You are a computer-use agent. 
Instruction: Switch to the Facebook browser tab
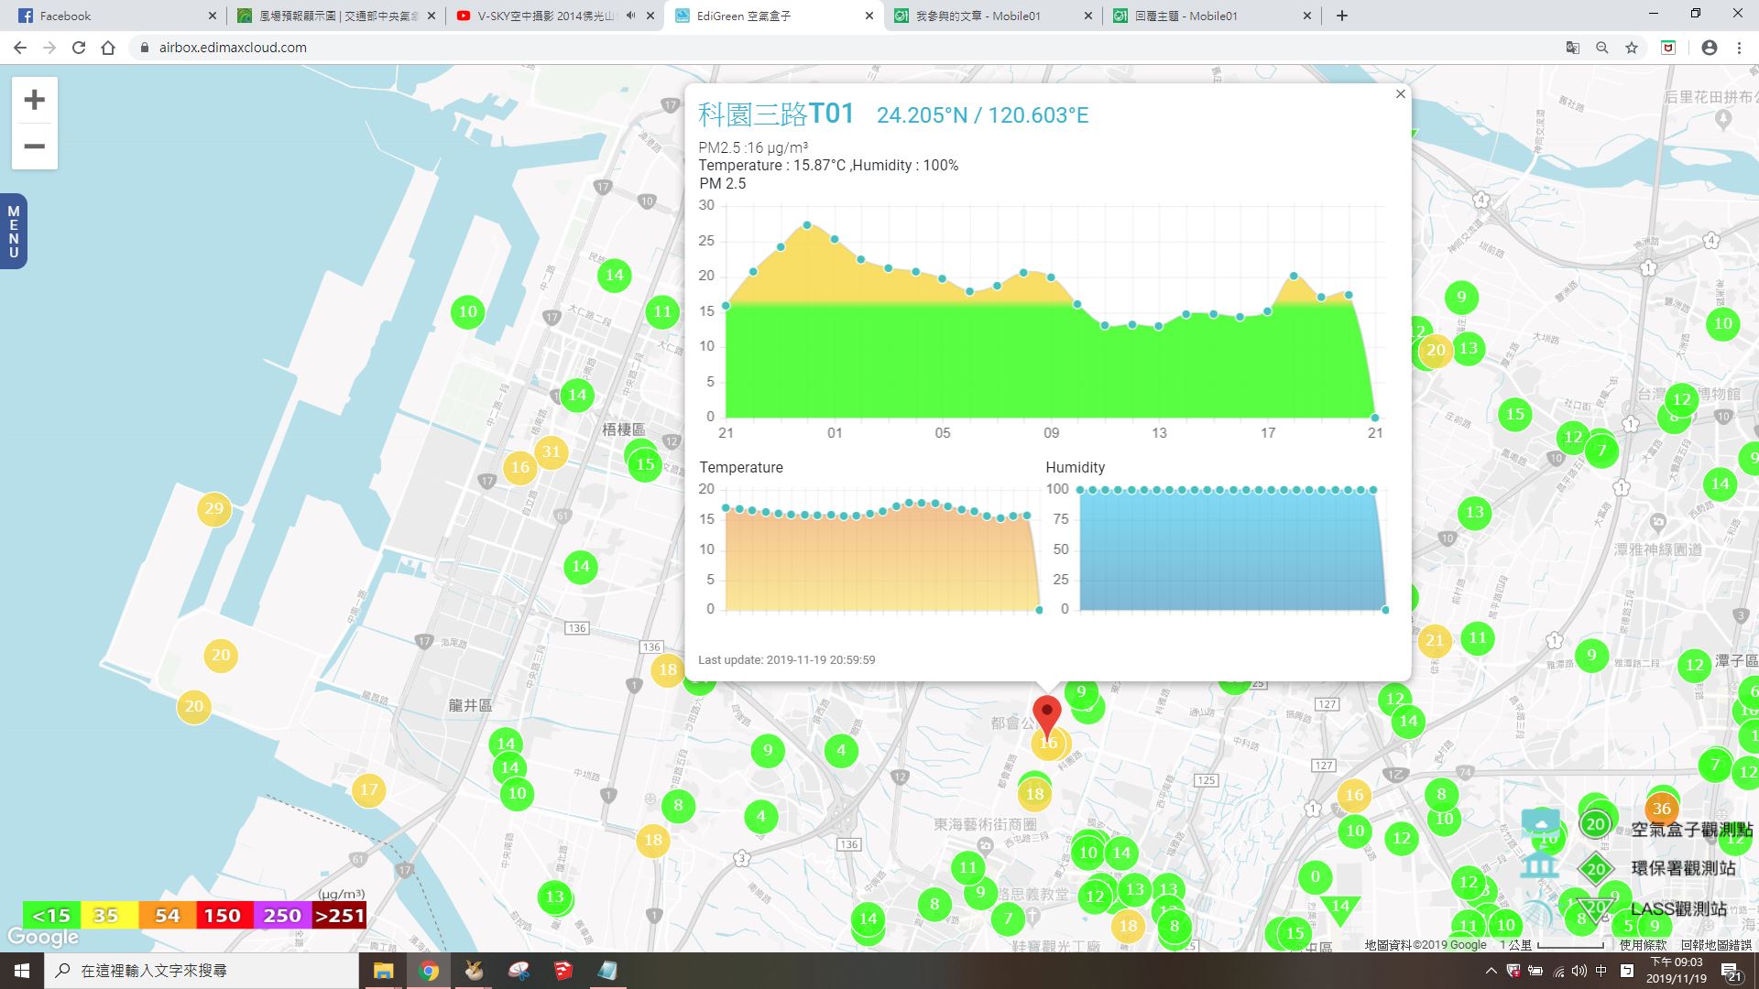(x=110, y=16)
